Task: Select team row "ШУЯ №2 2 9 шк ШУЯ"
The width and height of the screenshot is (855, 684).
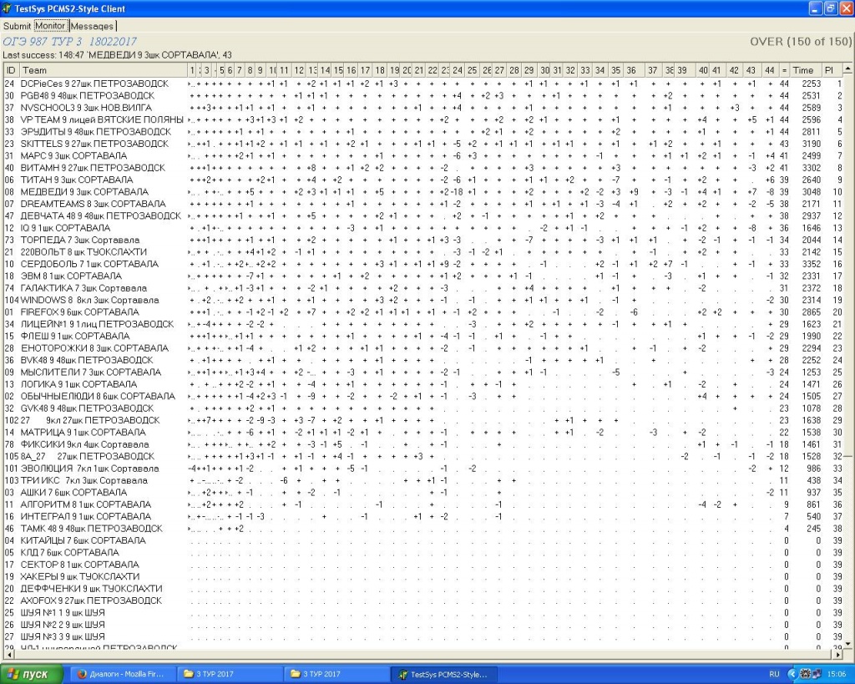Action: pyautogui.click(x=423, y=625)
